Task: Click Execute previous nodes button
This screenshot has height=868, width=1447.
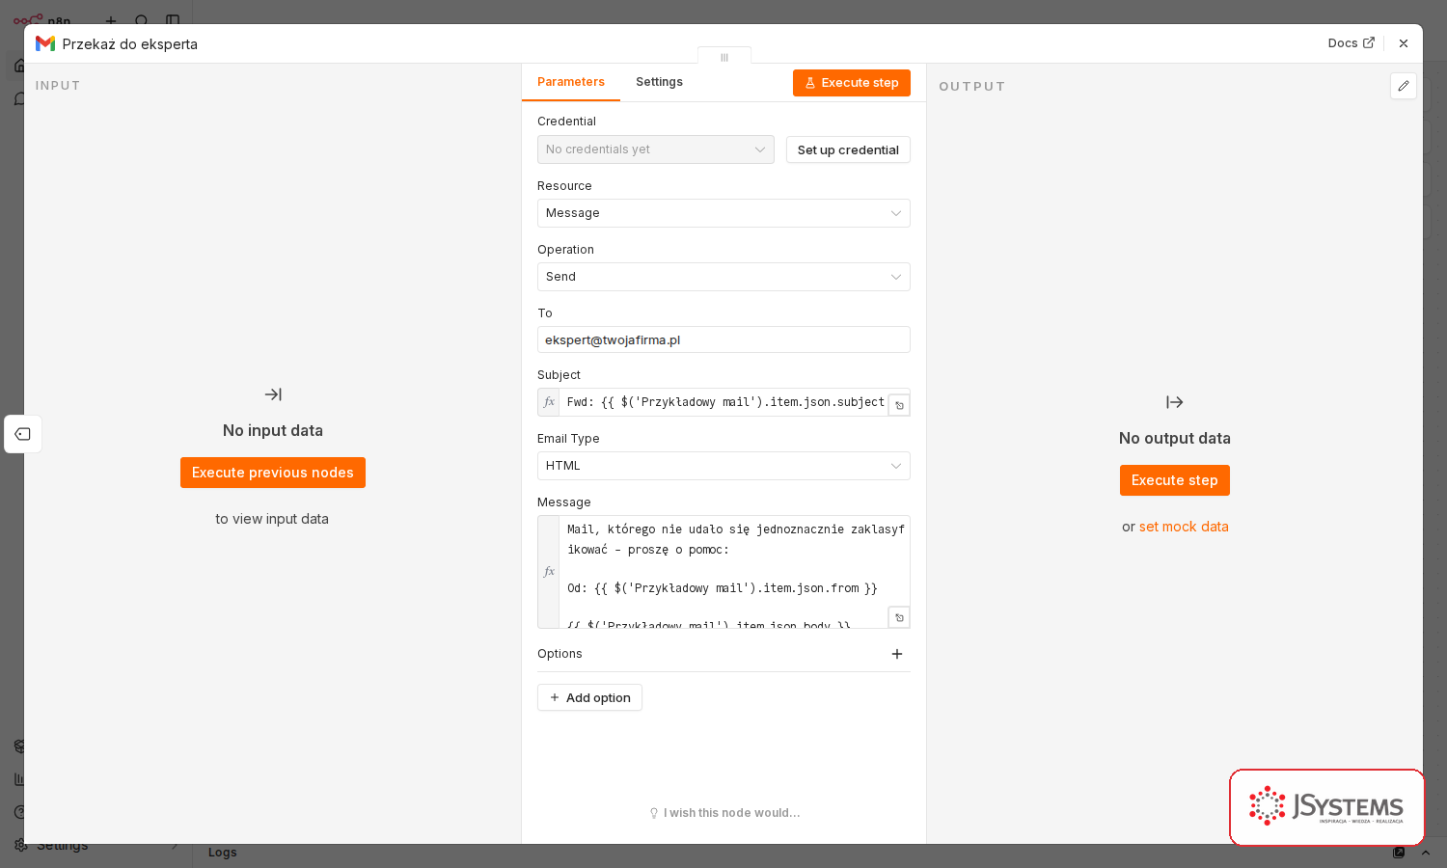Action: pos(273,473)
